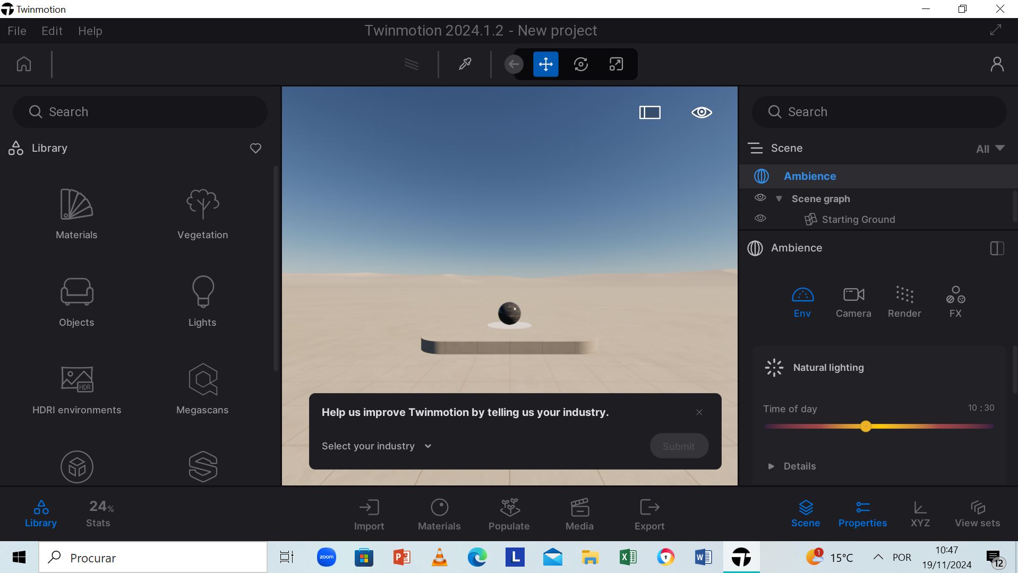1018x573 pixels.
Task: Open the Scene hamburger menu
Action: [755, 149]
